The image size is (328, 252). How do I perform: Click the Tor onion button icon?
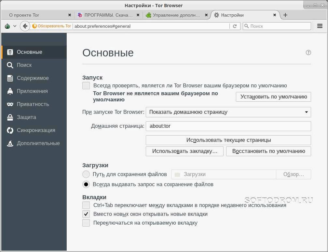coord(7,26)
